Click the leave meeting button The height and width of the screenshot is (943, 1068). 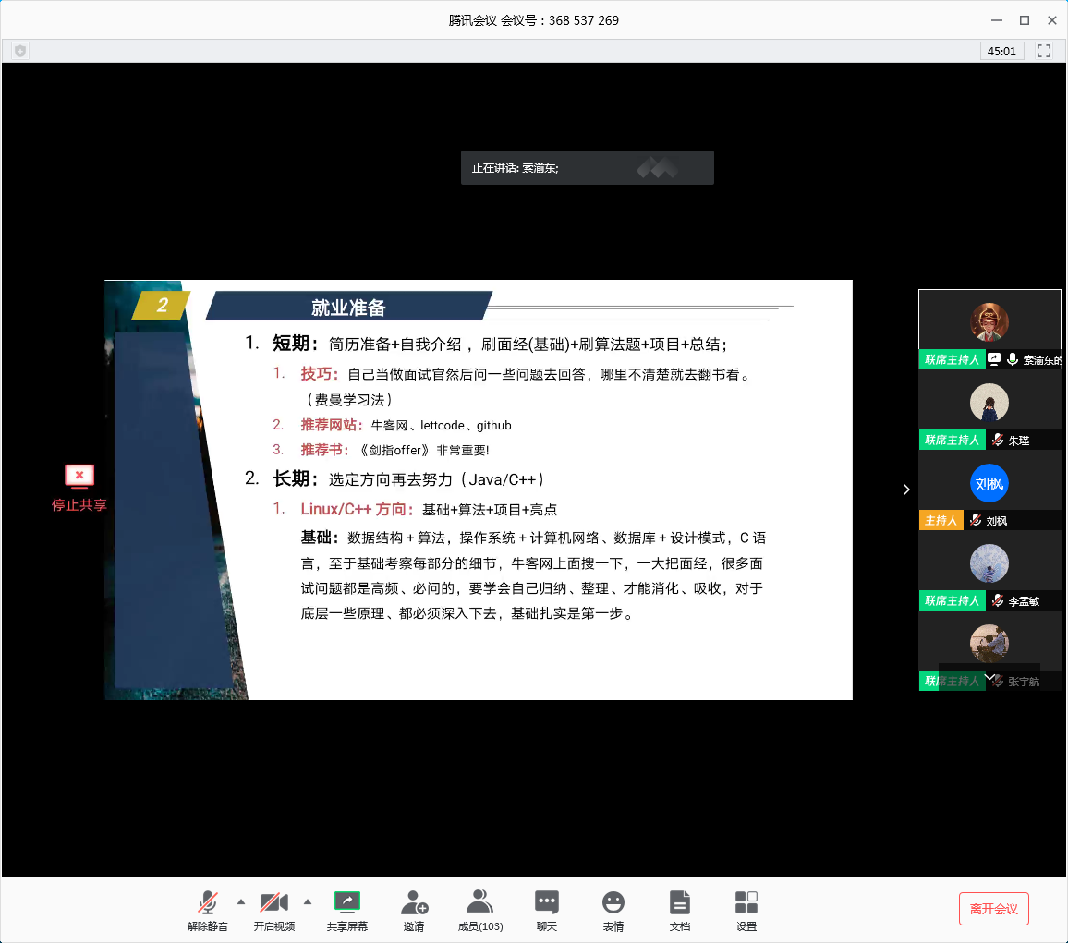(x=993, y=909)
